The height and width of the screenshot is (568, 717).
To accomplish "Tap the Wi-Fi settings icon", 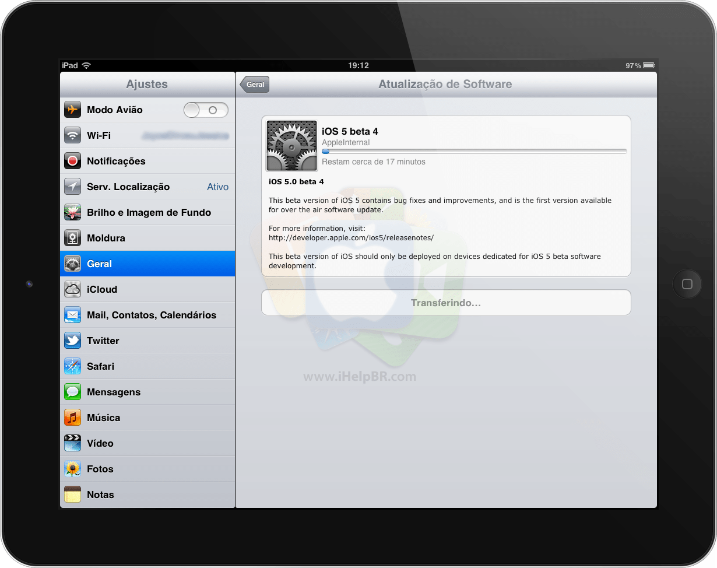I will [72, 135].
